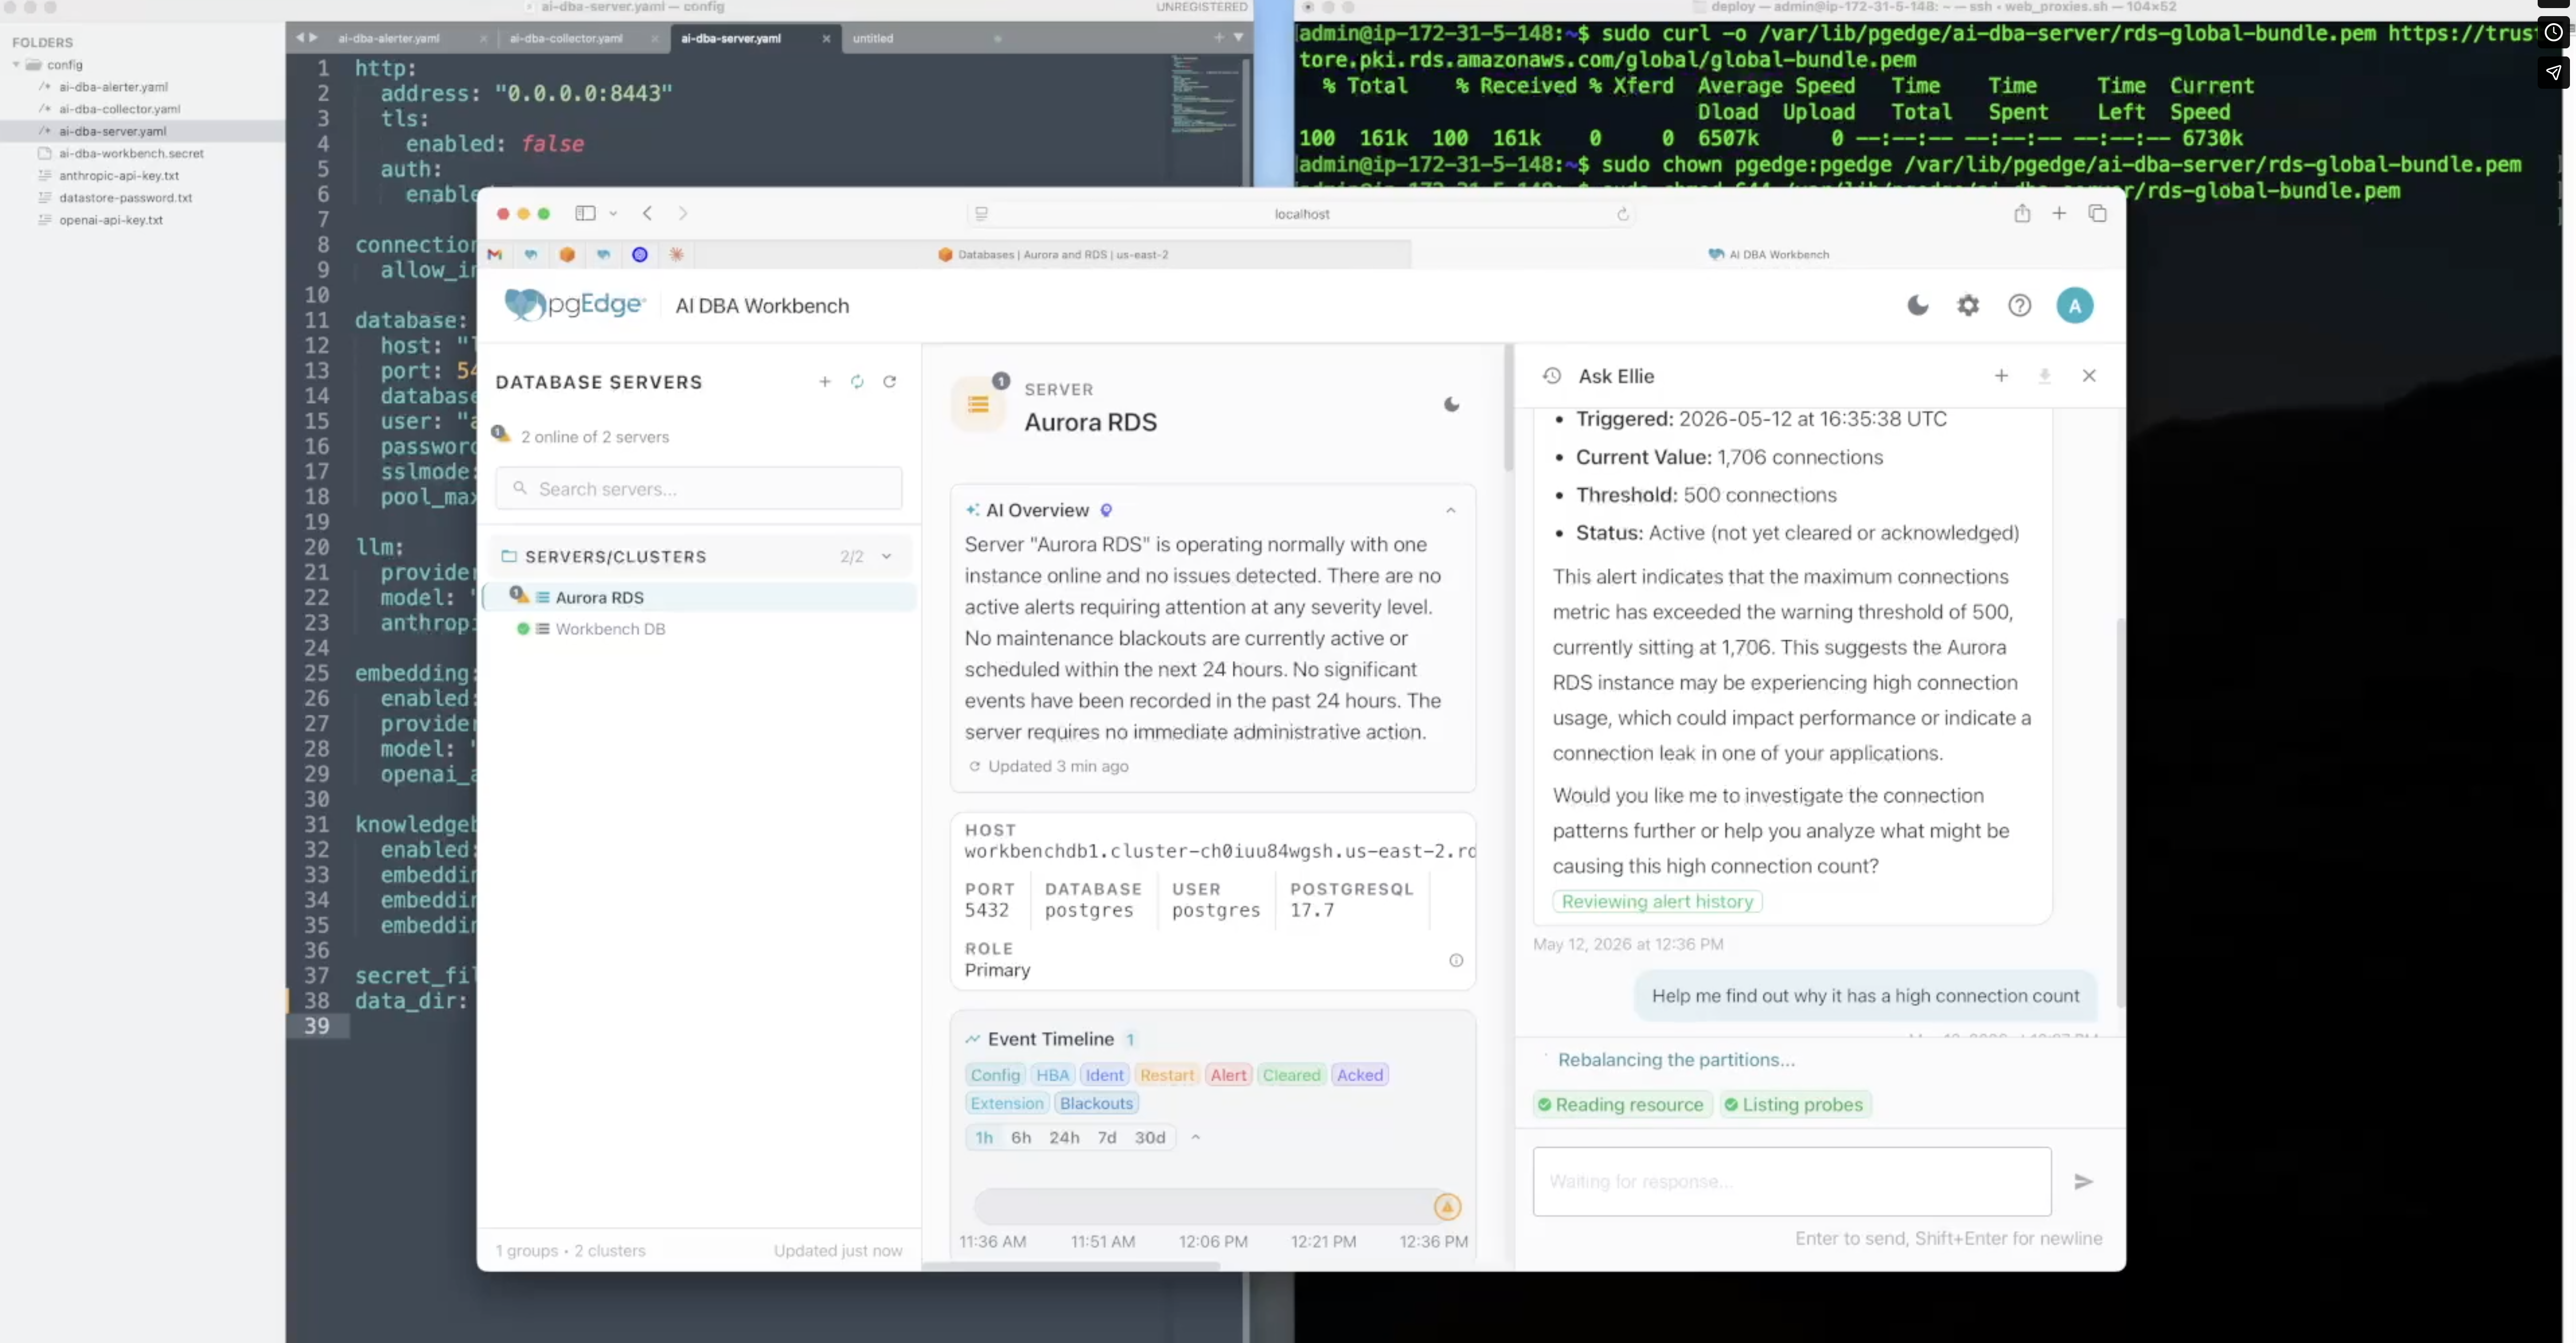
Task: Switch to AI DBA Workbench browser tab
Action: tap(1768, 255)
